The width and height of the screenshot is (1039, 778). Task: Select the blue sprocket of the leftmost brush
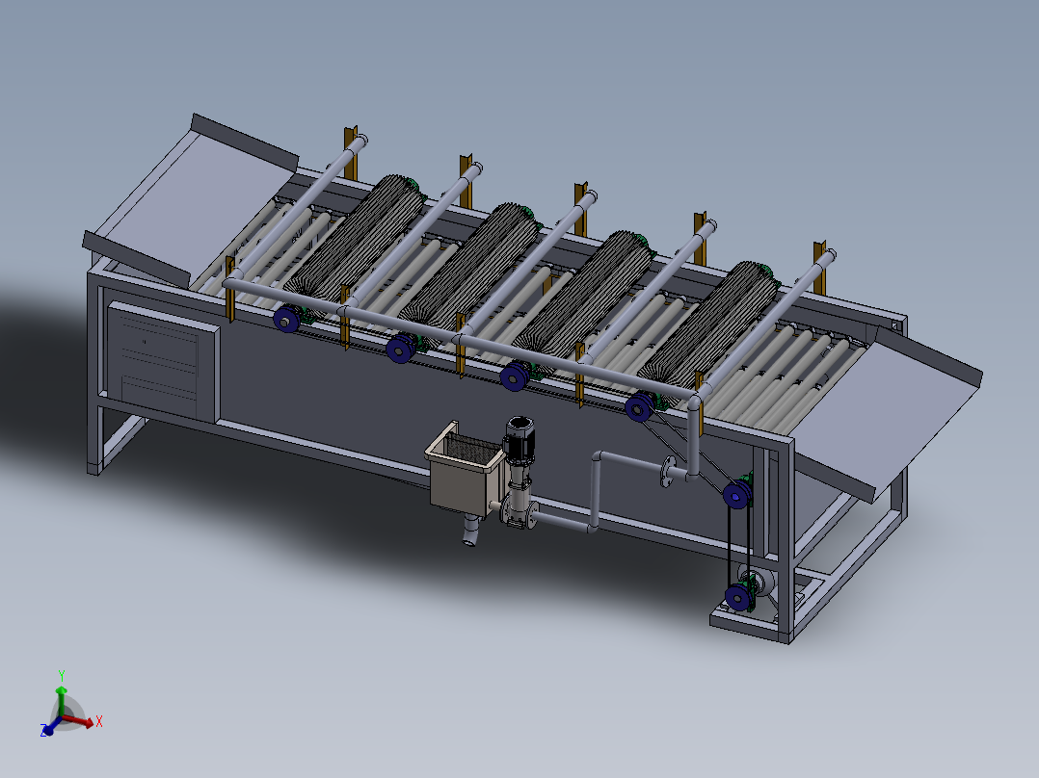pos(286,320)
